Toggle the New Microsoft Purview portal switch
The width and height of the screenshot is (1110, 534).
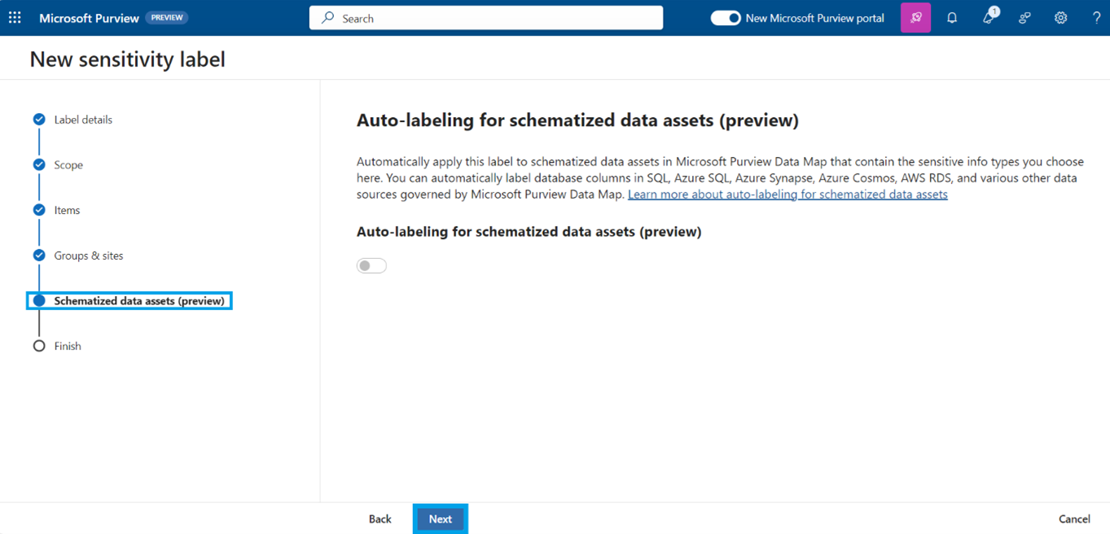click(725, 18)
